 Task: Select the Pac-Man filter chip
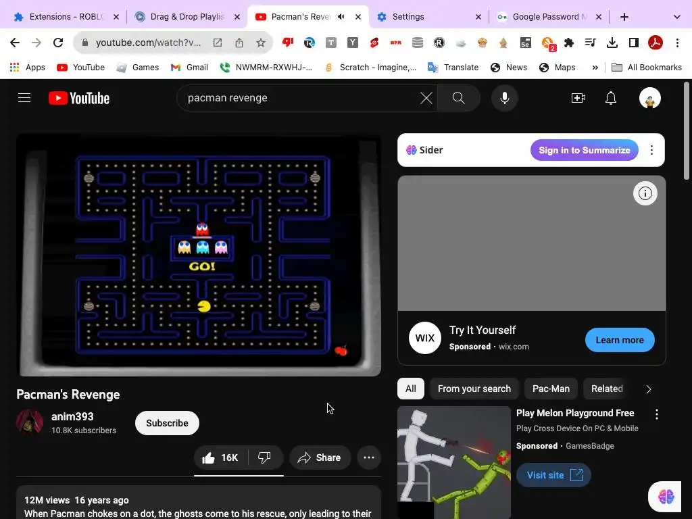click(551, 389)
